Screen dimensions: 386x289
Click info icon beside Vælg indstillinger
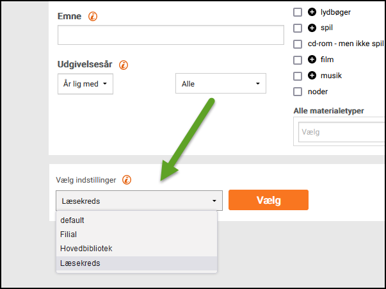pyautogui.click(x=127, y=180)
